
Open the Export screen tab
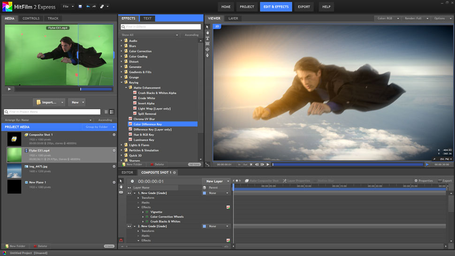point(303,7)
